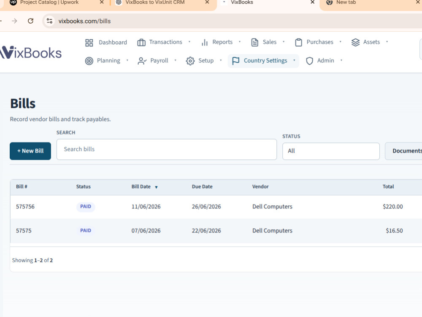Select due date 26/06/2026
The width and height of the screenshot is (422, 317).
[x=206, y=207]
